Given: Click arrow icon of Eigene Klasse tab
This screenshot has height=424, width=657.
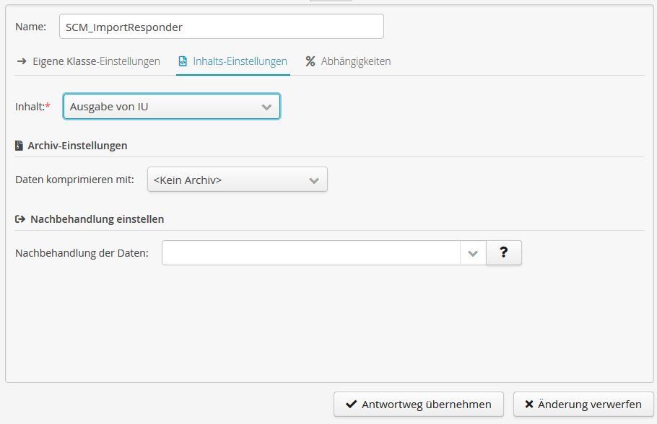Looking at the screenshot, I should tap(22, 61).
